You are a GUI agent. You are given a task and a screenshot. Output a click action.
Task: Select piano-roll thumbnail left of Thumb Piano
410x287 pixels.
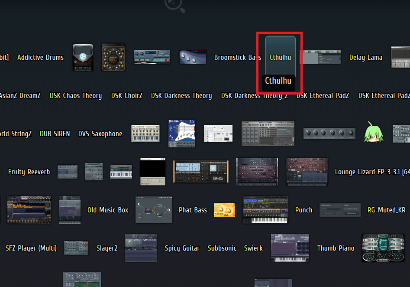290,248
